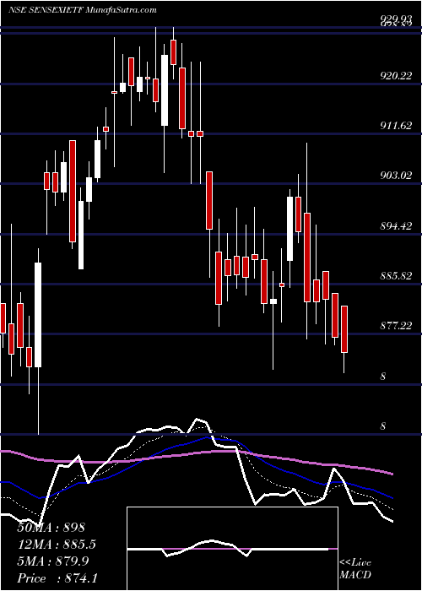
Task: Select the 885.82 price level label
Action: click(x=396, y=276)
